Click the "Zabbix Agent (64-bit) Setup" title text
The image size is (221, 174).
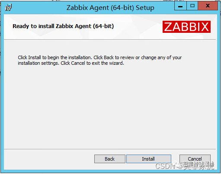pyautogui.click(x=110, y=8)
